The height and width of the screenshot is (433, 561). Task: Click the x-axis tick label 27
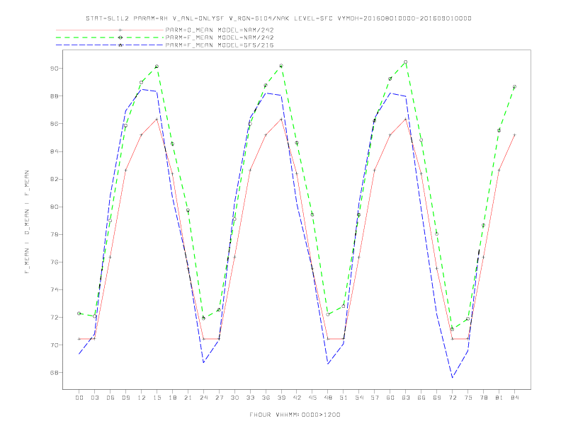click(x=219, y=398)
